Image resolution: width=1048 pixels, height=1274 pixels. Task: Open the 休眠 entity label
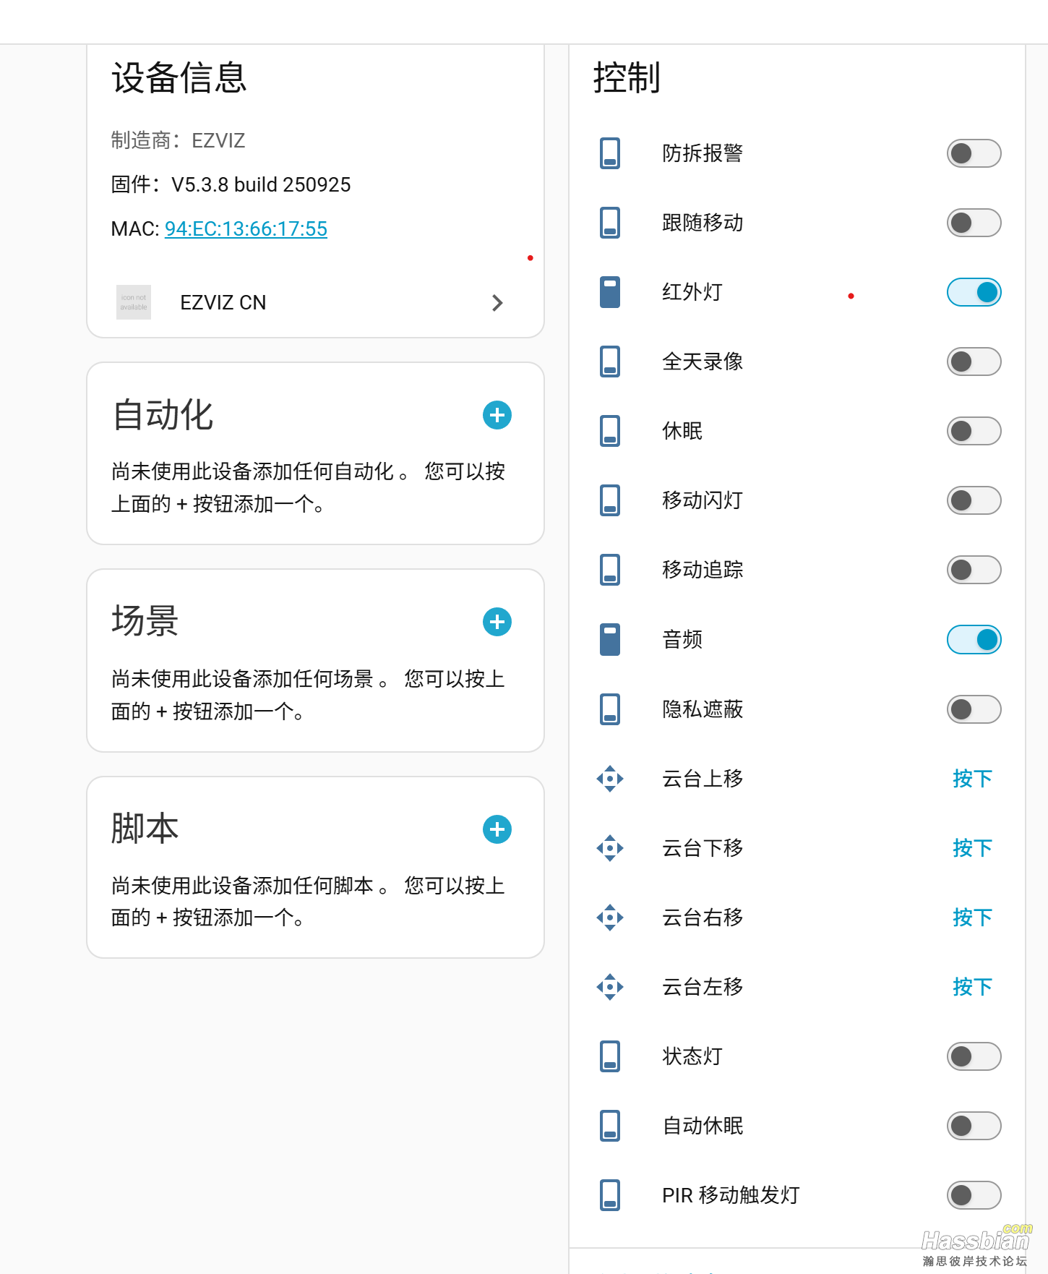(682, 431)
